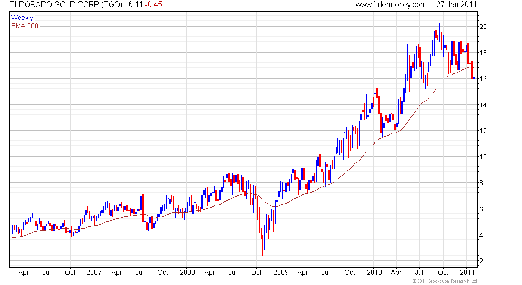Image resolution: width=522 pixels, height=285 pixels.
Task: Open the www.fullermoney.com link
Action: point(391,5)
